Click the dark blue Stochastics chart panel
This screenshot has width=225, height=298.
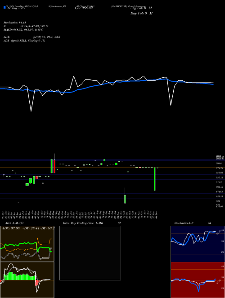tap(198, 244)
